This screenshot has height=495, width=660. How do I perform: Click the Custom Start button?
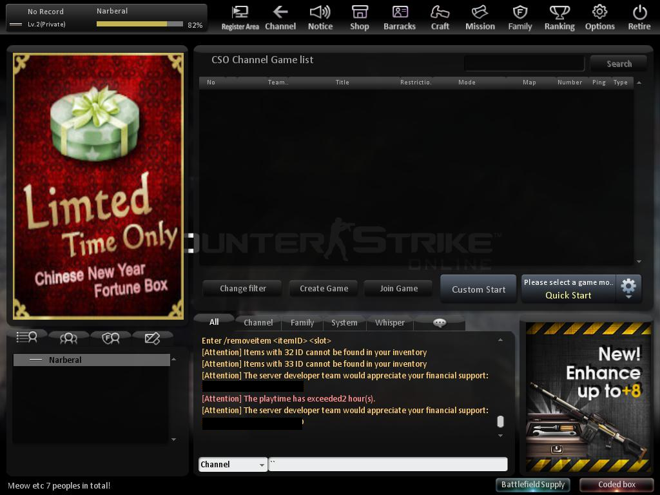point(479,289)
